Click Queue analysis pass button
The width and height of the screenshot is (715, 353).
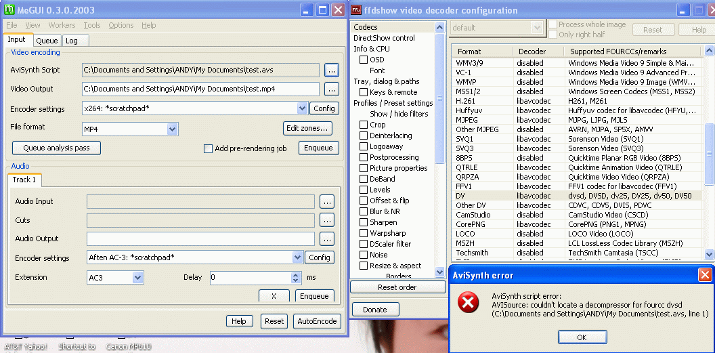(57, 148)
